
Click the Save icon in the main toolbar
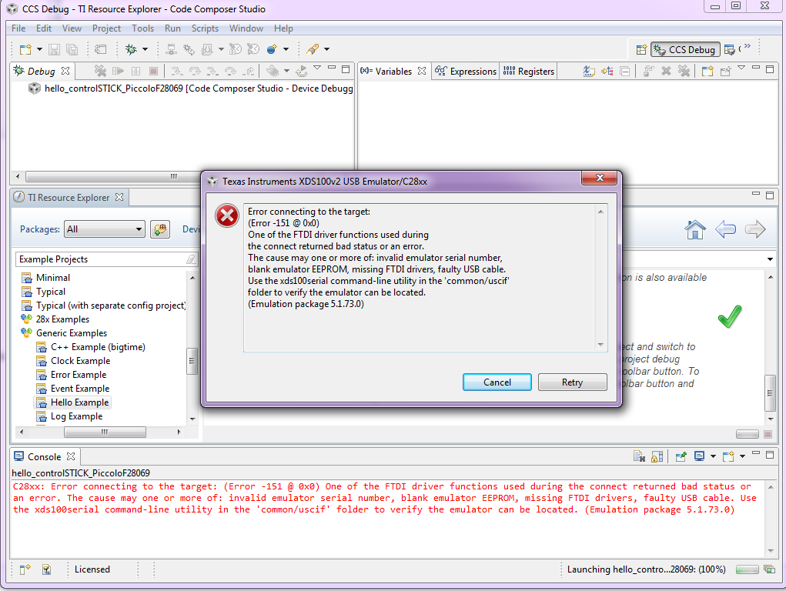coord(54,49)
